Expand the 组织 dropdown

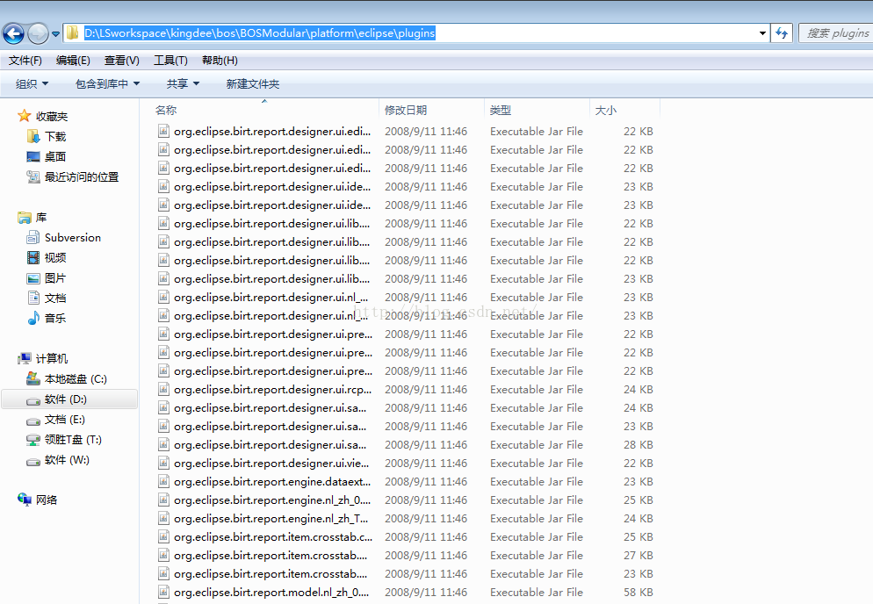(x=32, y=84)
